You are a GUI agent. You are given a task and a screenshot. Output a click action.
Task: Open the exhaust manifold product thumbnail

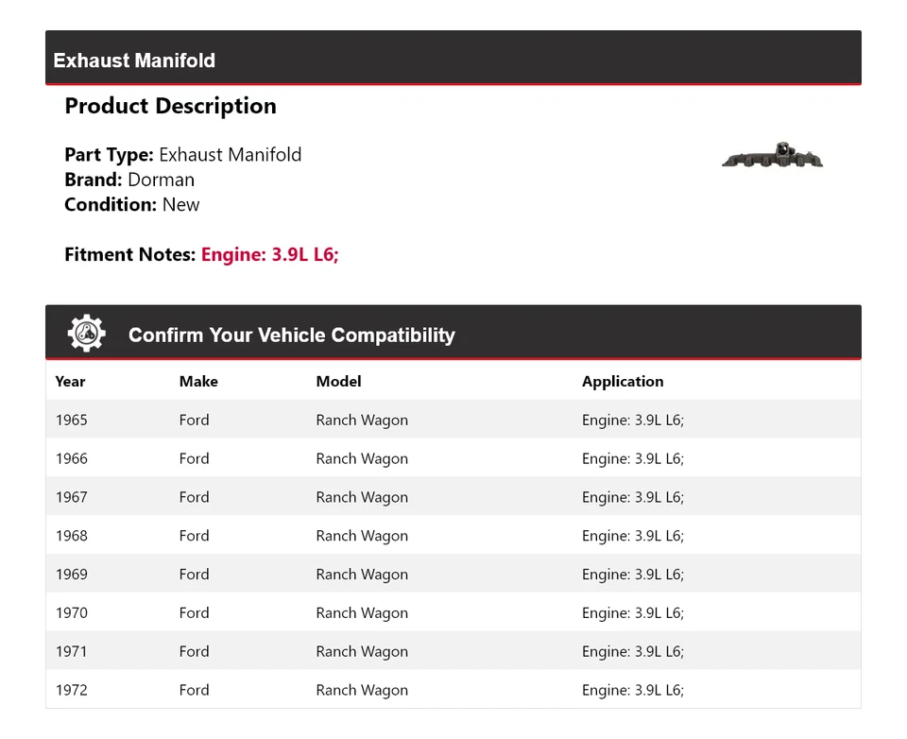tap(772, 156)
